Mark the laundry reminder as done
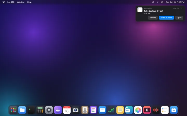 click(166, 18)
